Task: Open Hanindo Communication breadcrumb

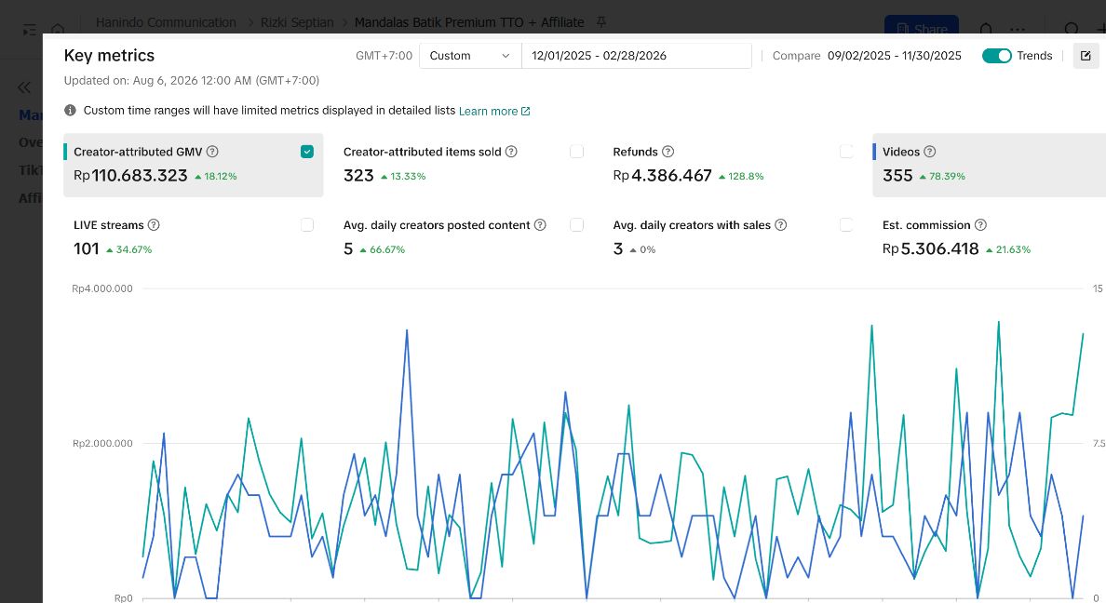Action: [x=166, y=22]
